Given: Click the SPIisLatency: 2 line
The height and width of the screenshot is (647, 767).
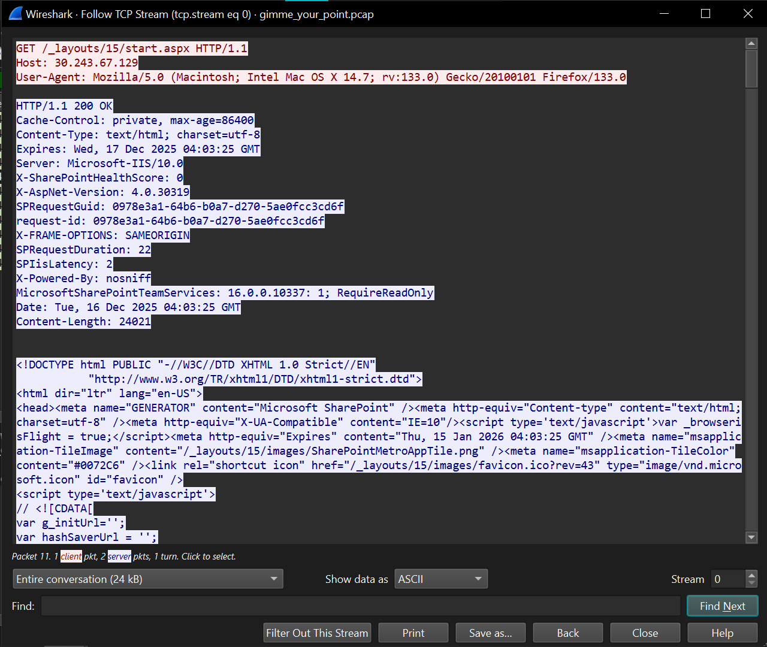Looking at the screenshot, I should pyautogui.click(x=64, y=264).
